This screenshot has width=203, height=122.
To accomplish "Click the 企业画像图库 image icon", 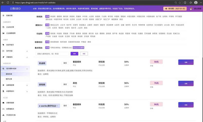I will [3, 33].
